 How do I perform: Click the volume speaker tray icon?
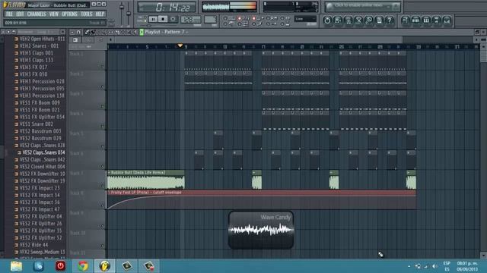point(434,266)
